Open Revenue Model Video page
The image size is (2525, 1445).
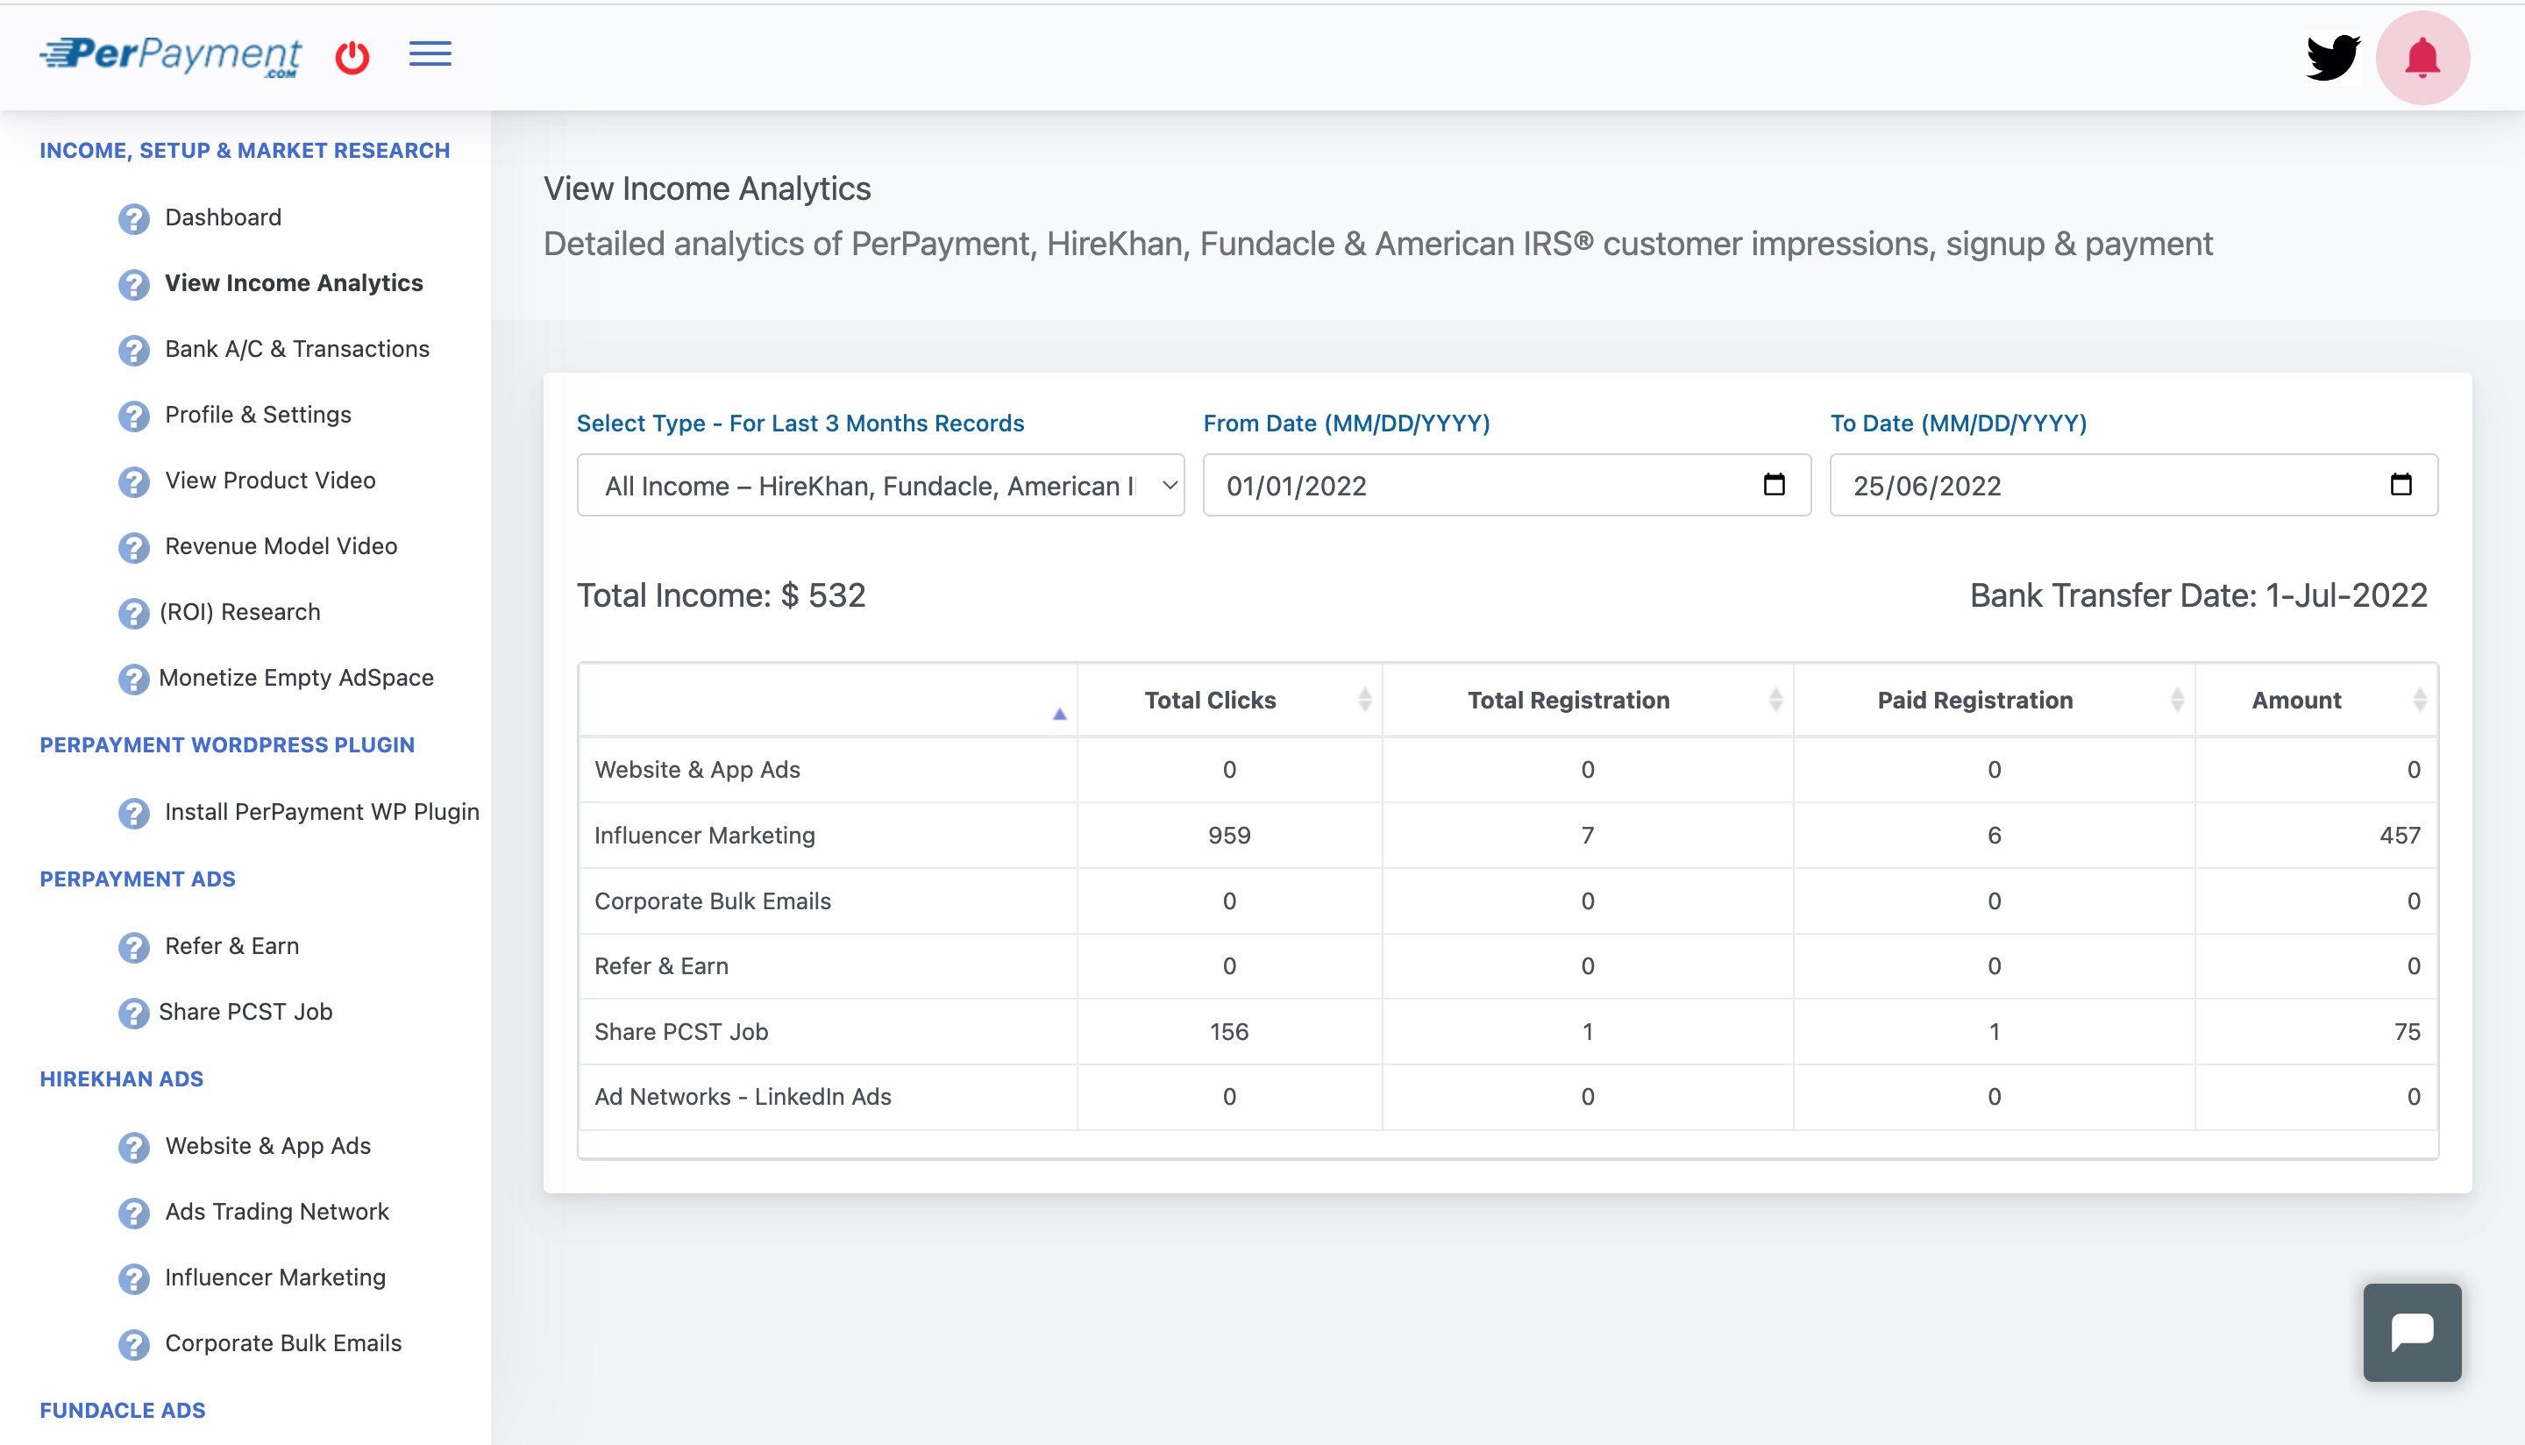pos(281,546)
